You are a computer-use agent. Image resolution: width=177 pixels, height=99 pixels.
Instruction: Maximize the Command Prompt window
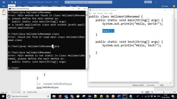point(79,9)
